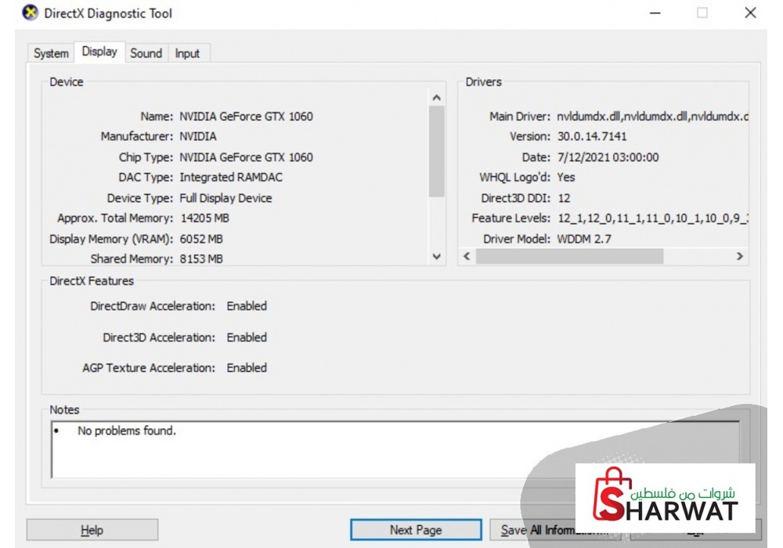Switch to the System tab

(x=51, y=53)
